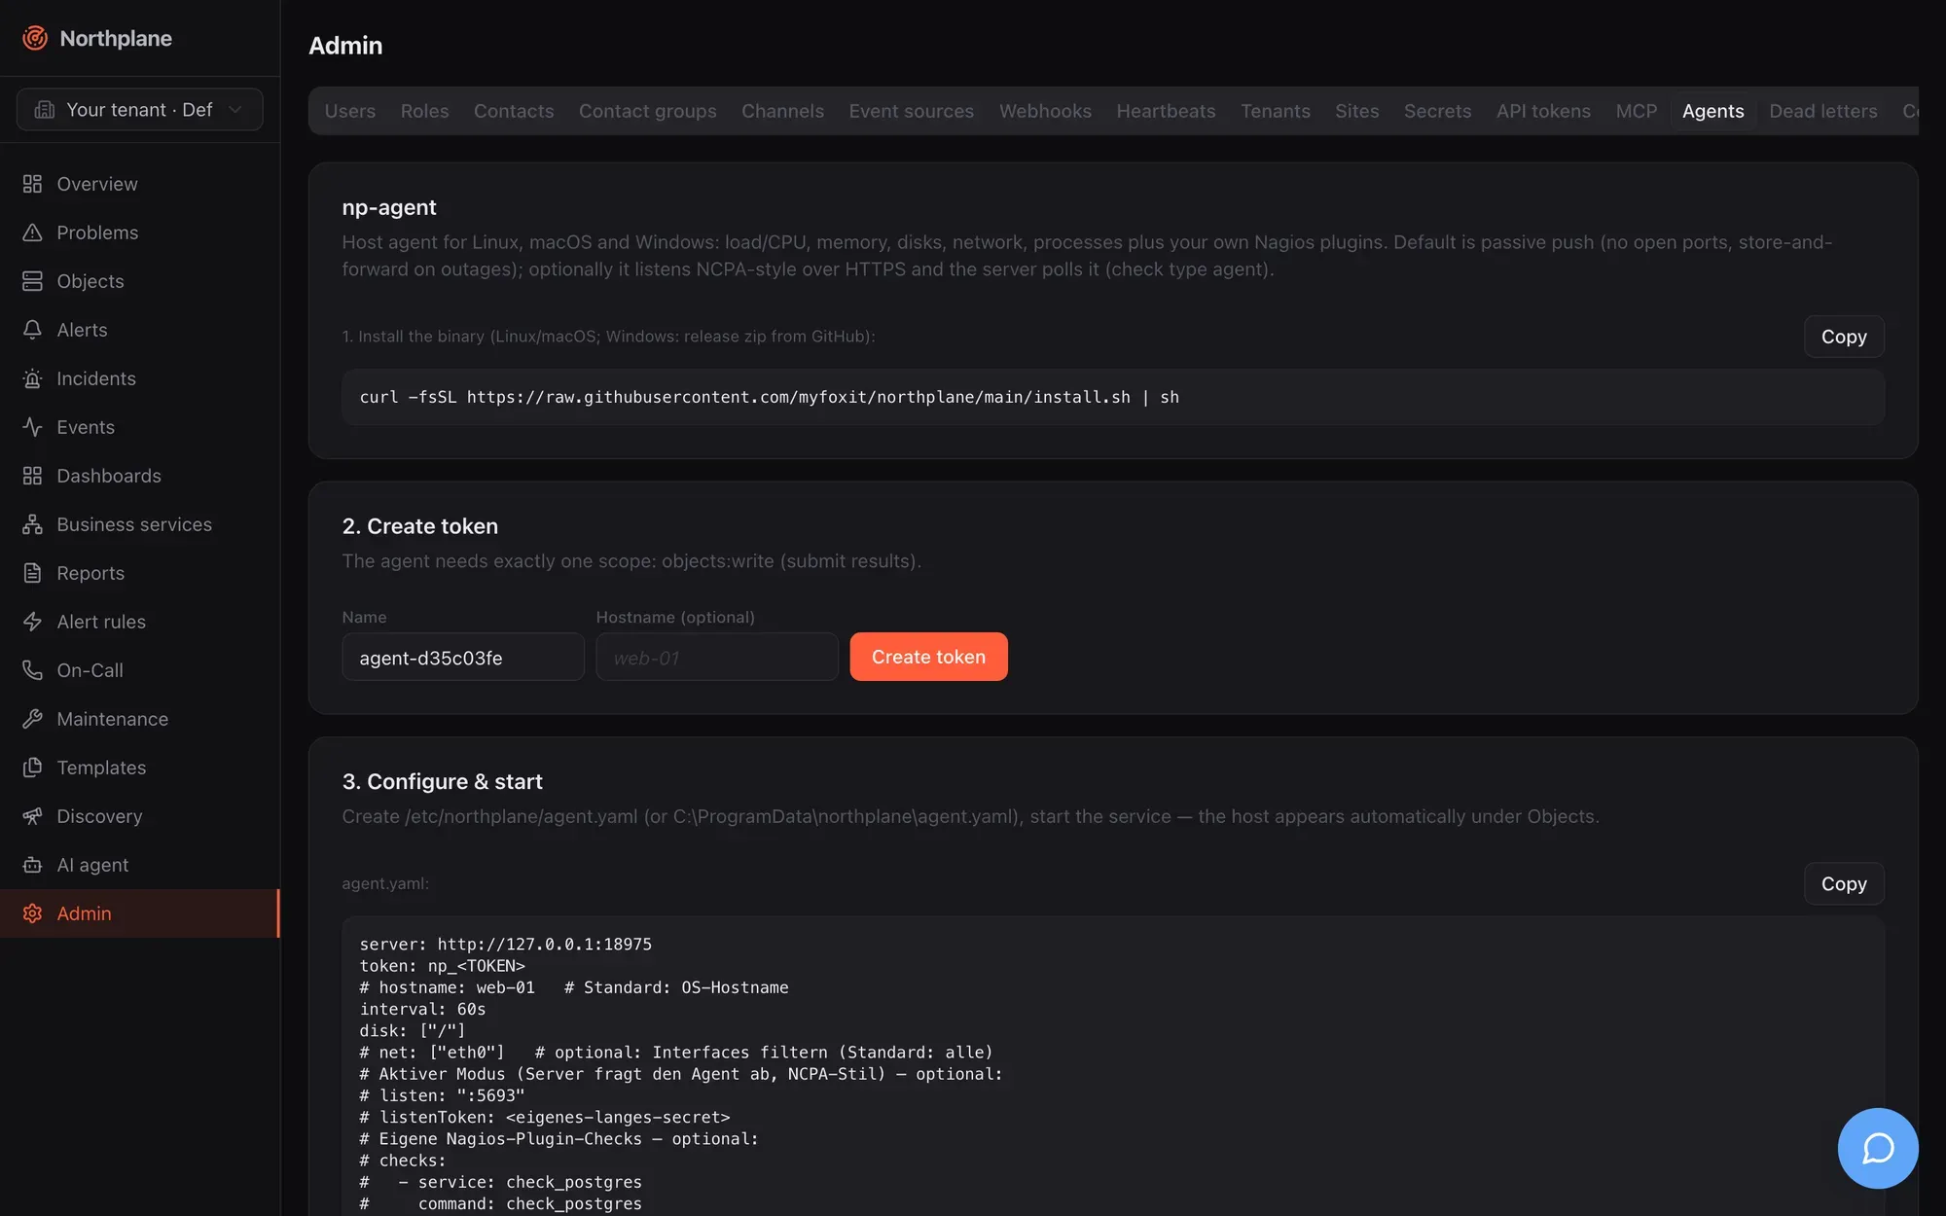Switch to the Event sources tab
The height and width of the screenshot is (1216, 1946).
(x=912, y=111)
